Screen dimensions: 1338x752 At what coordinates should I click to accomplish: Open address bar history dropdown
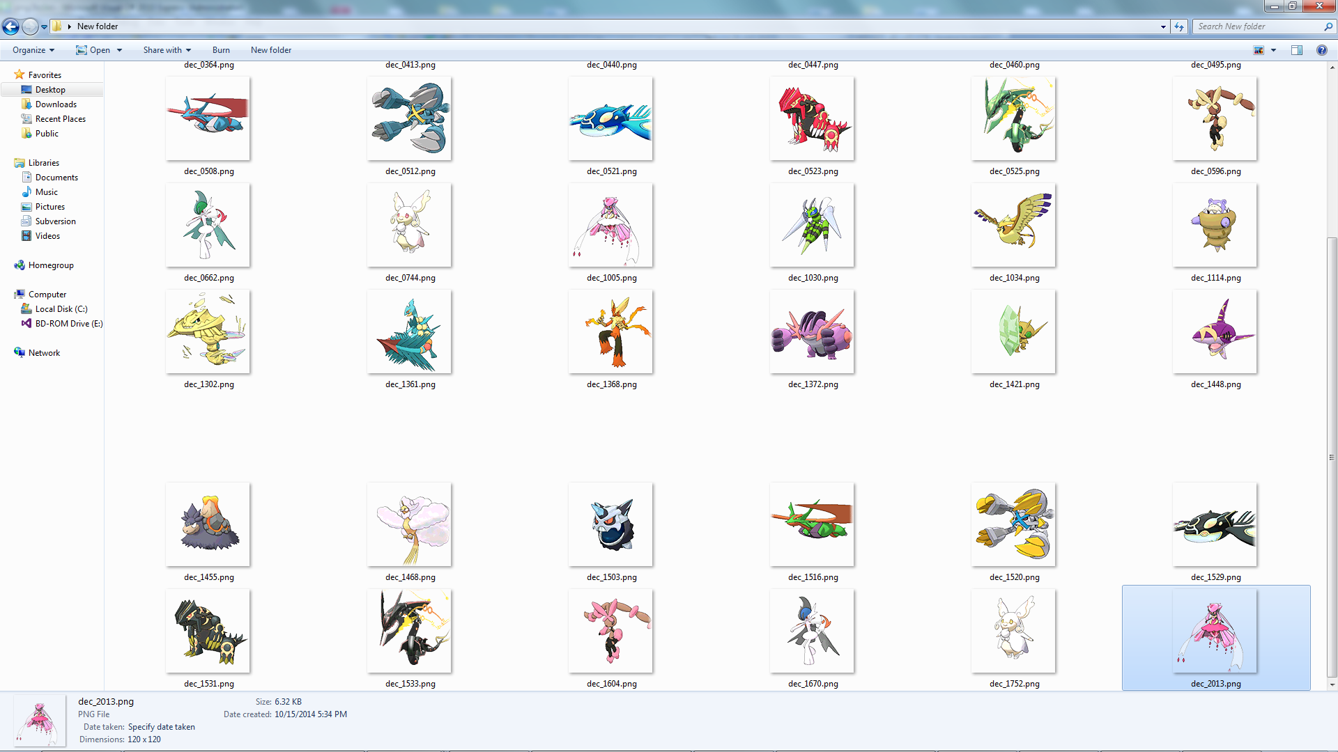[x=1163, y=26]
